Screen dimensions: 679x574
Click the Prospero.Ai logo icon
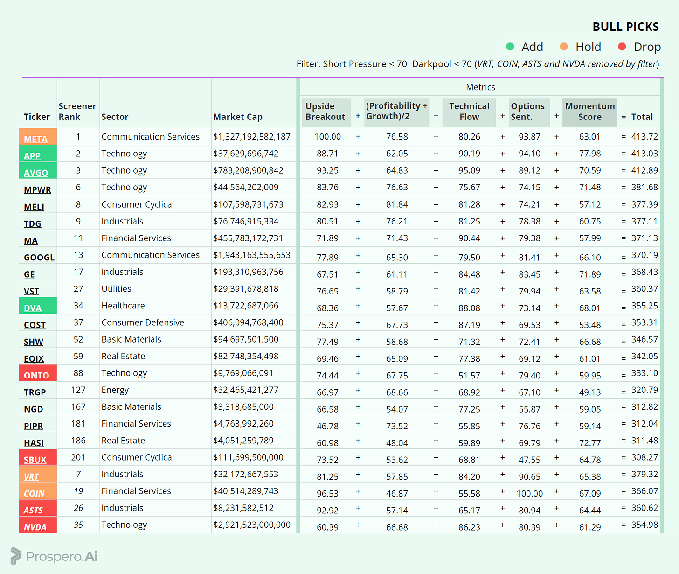(16, 556)
